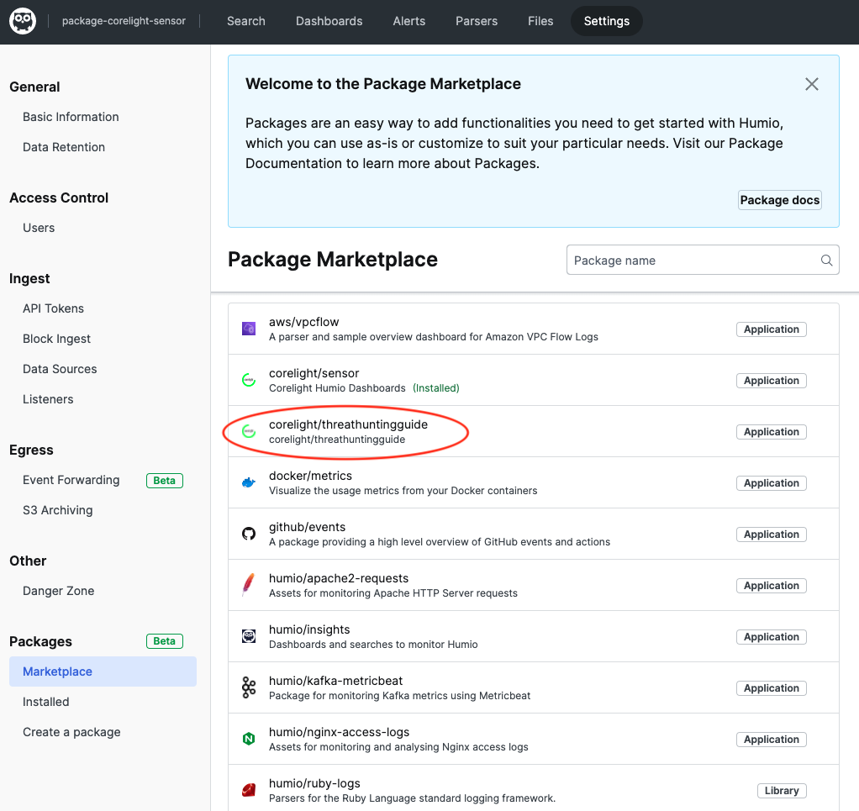Click the "Corelight Humio Dashboards" description
This screenshot has height=811, width=859.
pos(337,387)
